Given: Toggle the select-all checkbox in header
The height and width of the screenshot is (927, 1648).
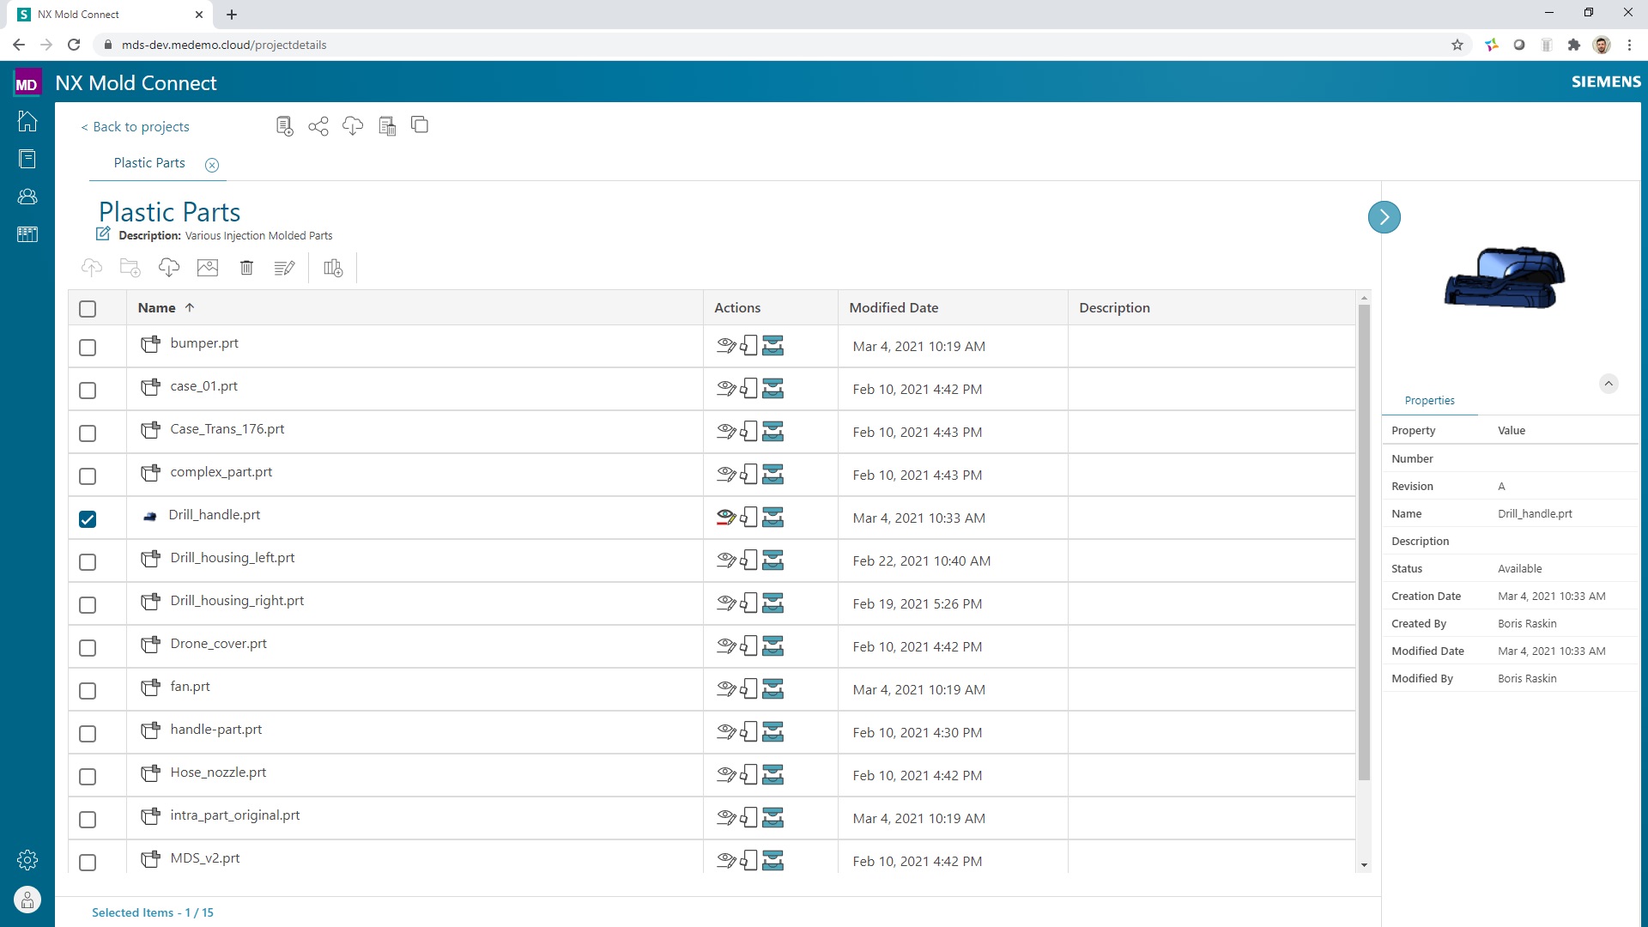Looking at the screenshot, I should pyautogui.click(x=88, y=309).
